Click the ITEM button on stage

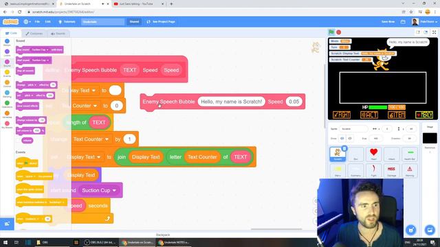(397, 115)
